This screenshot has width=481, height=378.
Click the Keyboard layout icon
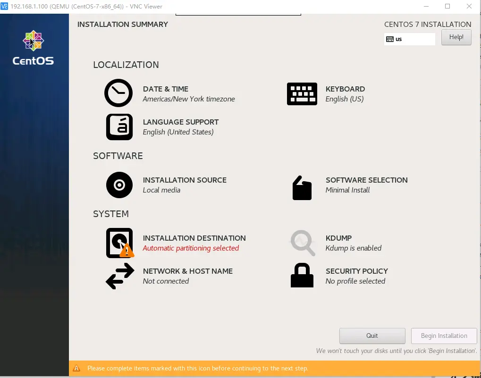click(x=302, y=94)
